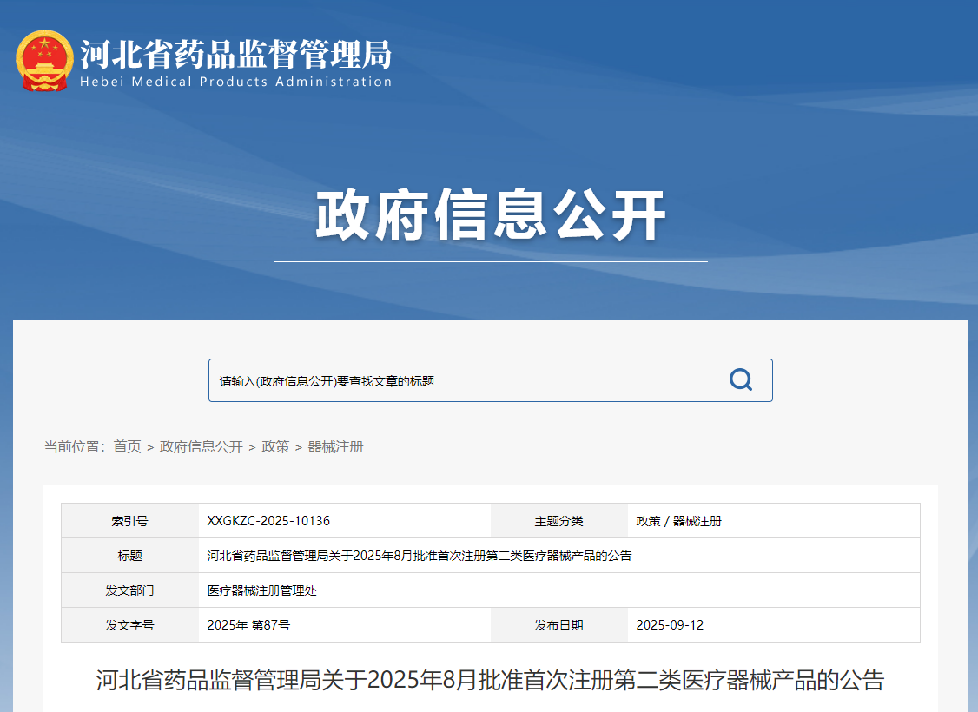Image resolution: width=978 pixels, height=712 pixels.
Task: Click the index number XXGKZC-2025-10136
Action: [268, 521]
